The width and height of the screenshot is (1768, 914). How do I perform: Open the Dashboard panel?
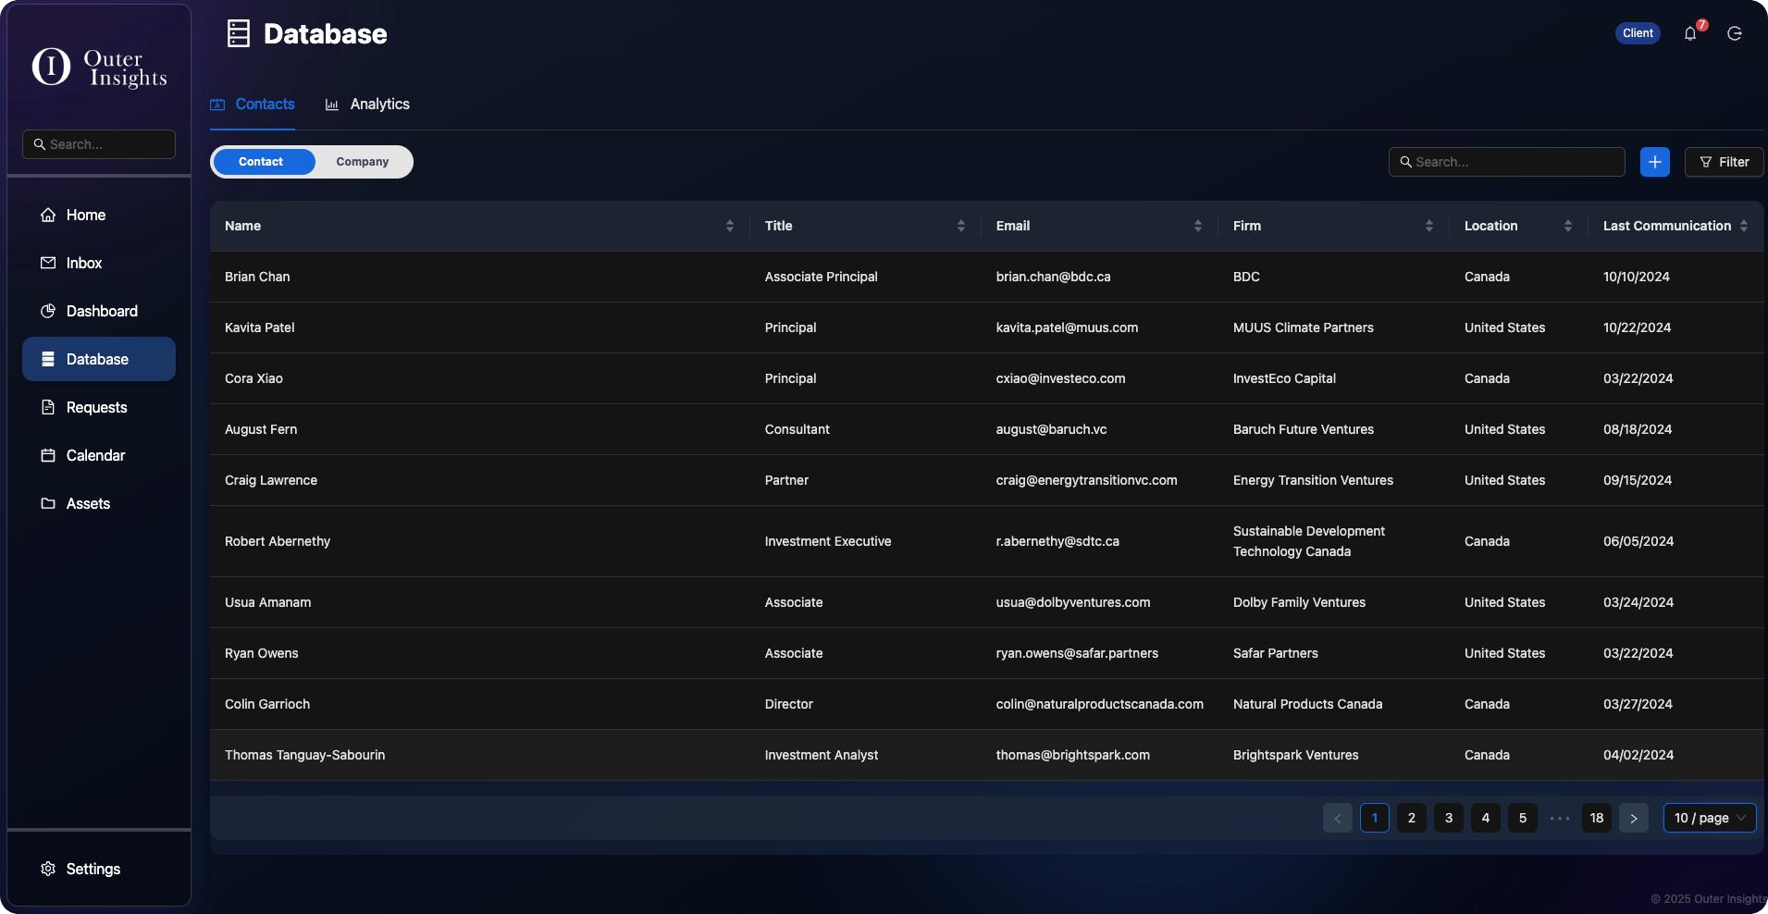[102, 311]
